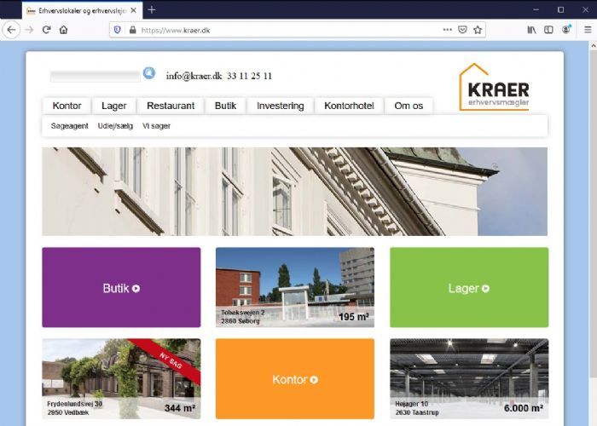
Task: Click the NY SAG red ribbon
Action: [170, 360]
